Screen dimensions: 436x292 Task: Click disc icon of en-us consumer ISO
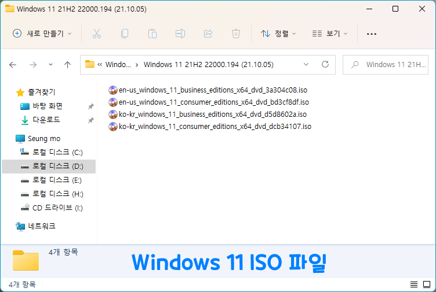point(113,102)
